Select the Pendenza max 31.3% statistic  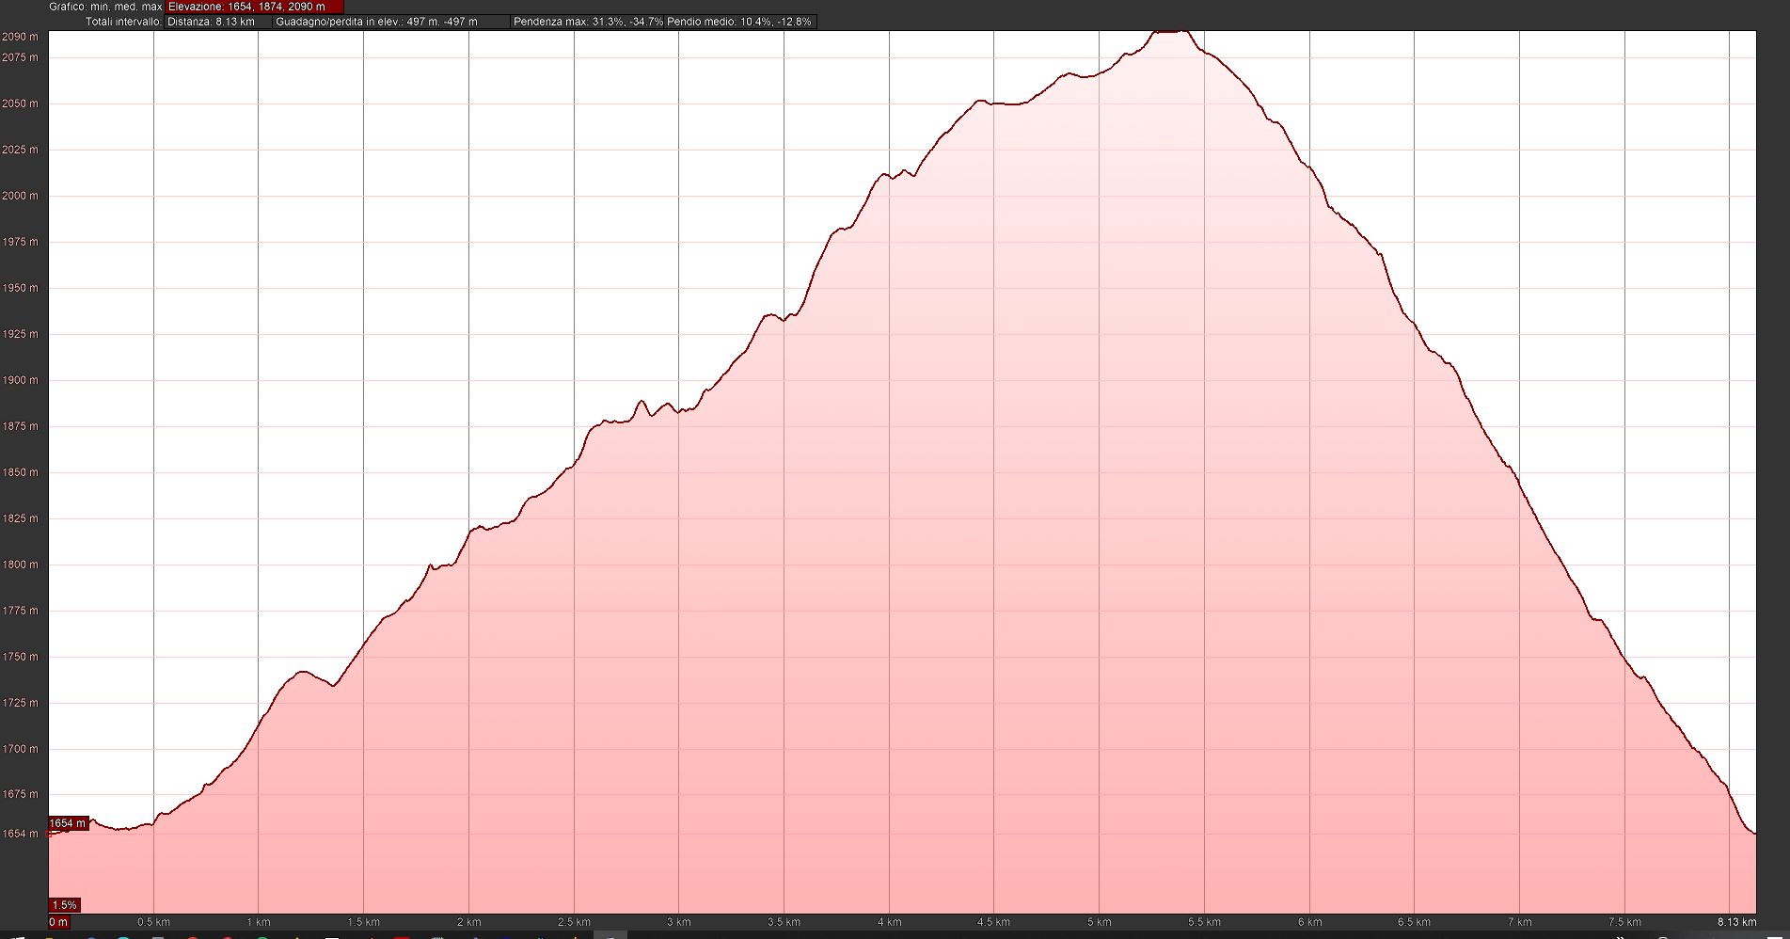[x=587, y=22]
